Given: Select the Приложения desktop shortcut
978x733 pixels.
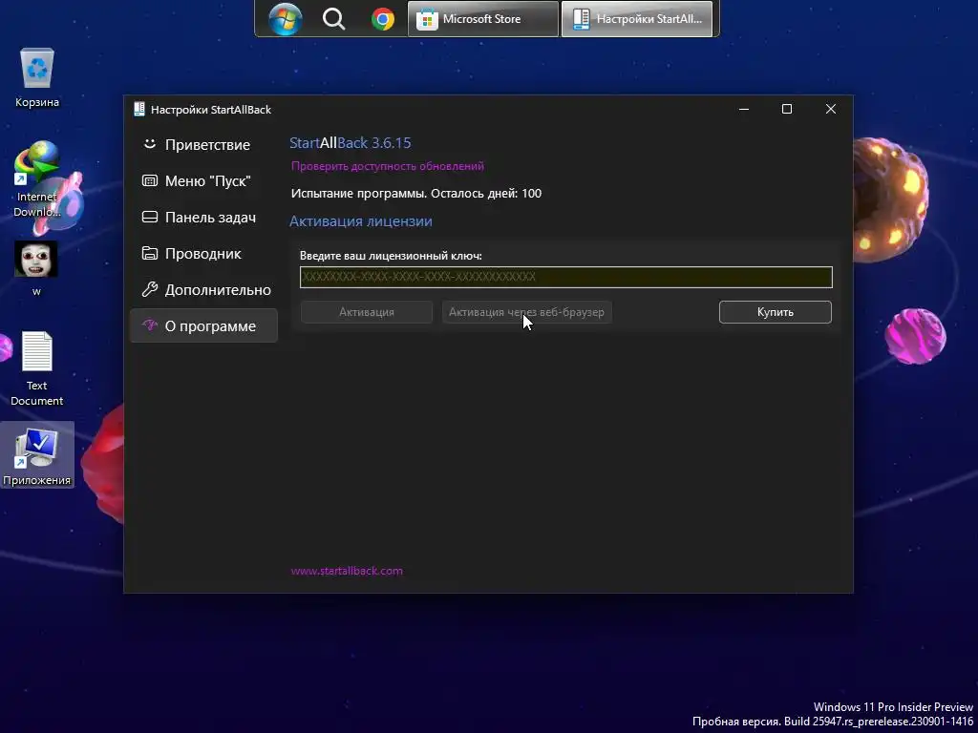Looking at the screenshot, I should point(37,455).
